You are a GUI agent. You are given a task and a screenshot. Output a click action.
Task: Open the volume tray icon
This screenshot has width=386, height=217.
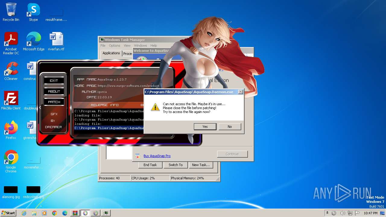coord(343,213)
